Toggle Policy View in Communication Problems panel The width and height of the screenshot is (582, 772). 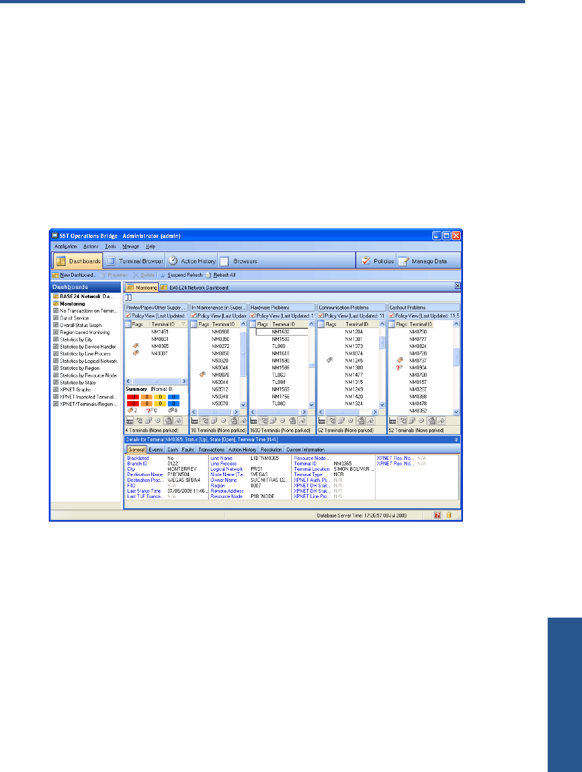[321, 316]
